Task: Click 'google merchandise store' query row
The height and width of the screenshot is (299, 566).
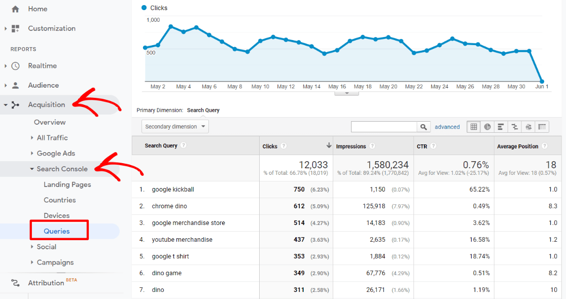Action: click(x=188, y=223)
